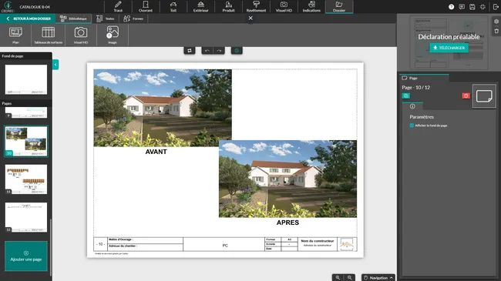Insert a Visuel HD from library
Viewport: 501px width, 281px height.
point(81,35)
